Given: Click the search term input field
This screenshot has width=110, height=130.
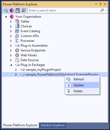Looking at the screenshot, I should pos(64,10).
